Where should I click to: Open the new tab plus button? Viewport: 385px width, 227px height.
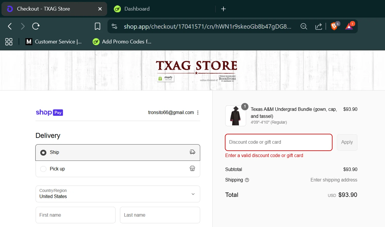[223, 9]
